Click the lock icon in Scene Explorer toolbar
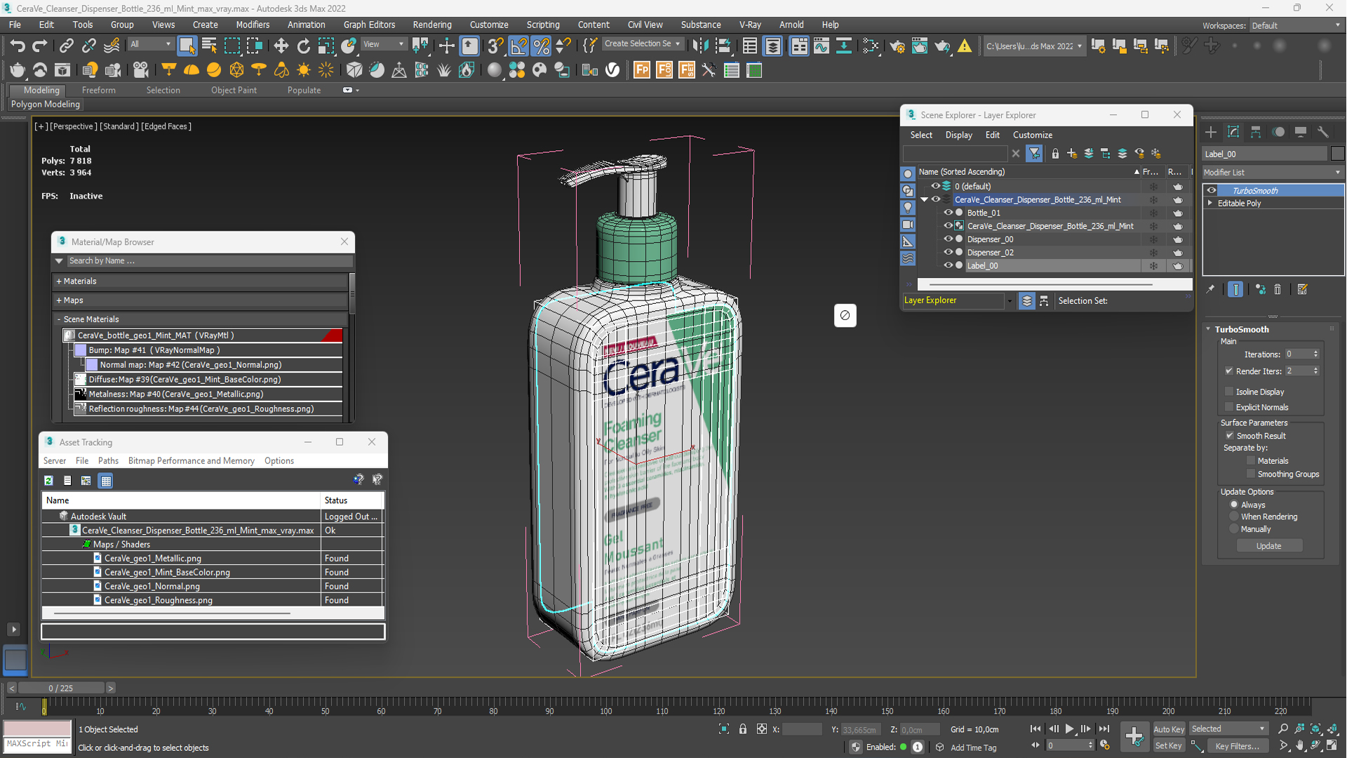The image size is (1347, 758). pos(1055,154)
